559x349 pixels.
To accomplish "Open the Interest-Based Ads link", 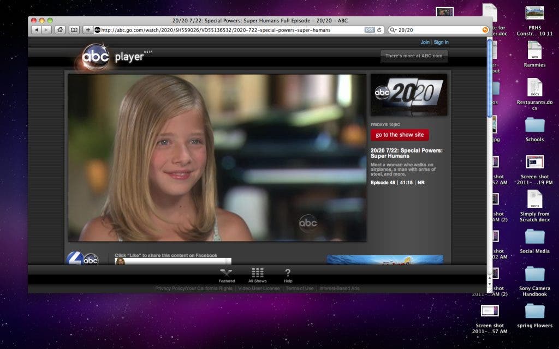I will (x=340, y=288).
